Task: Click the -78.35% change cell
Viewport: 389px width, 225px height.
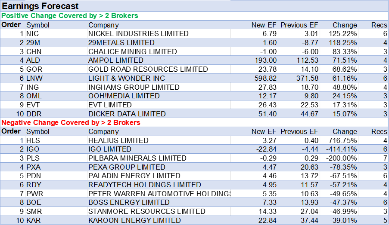Action: click(x=344, y=167)
